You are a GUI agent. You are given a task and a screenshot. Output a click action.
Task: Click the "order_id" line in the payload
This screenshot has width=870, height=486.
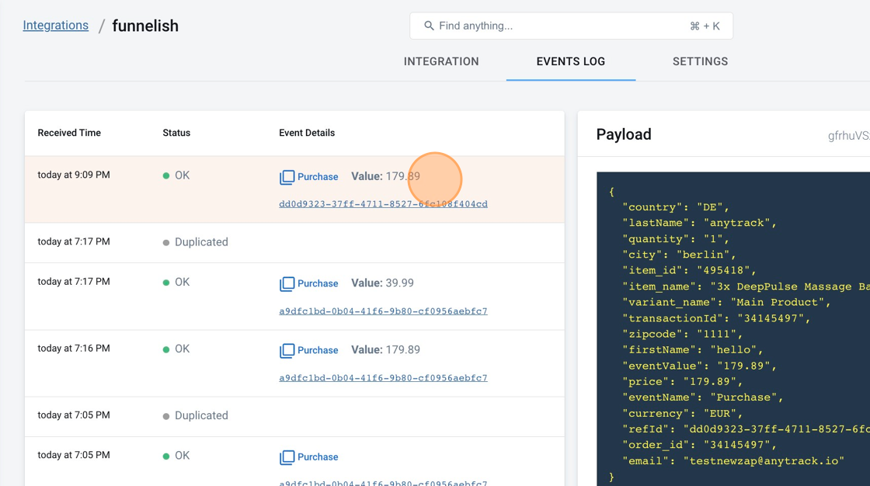point(699,445)
